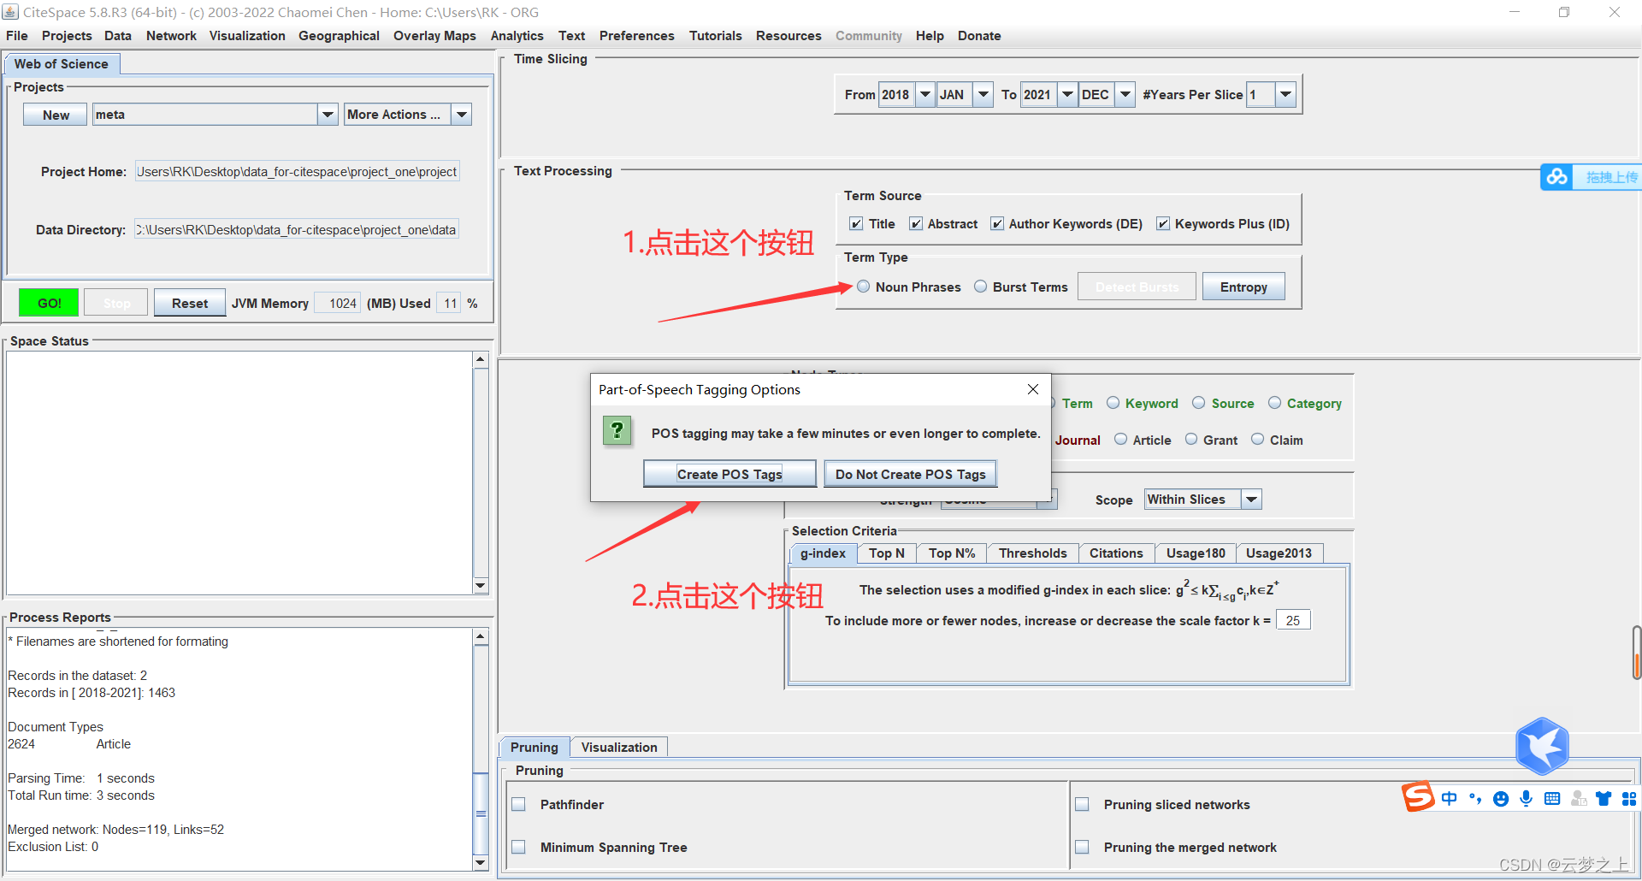Uncheck Author Keywords (DE) checkbox

997,223
